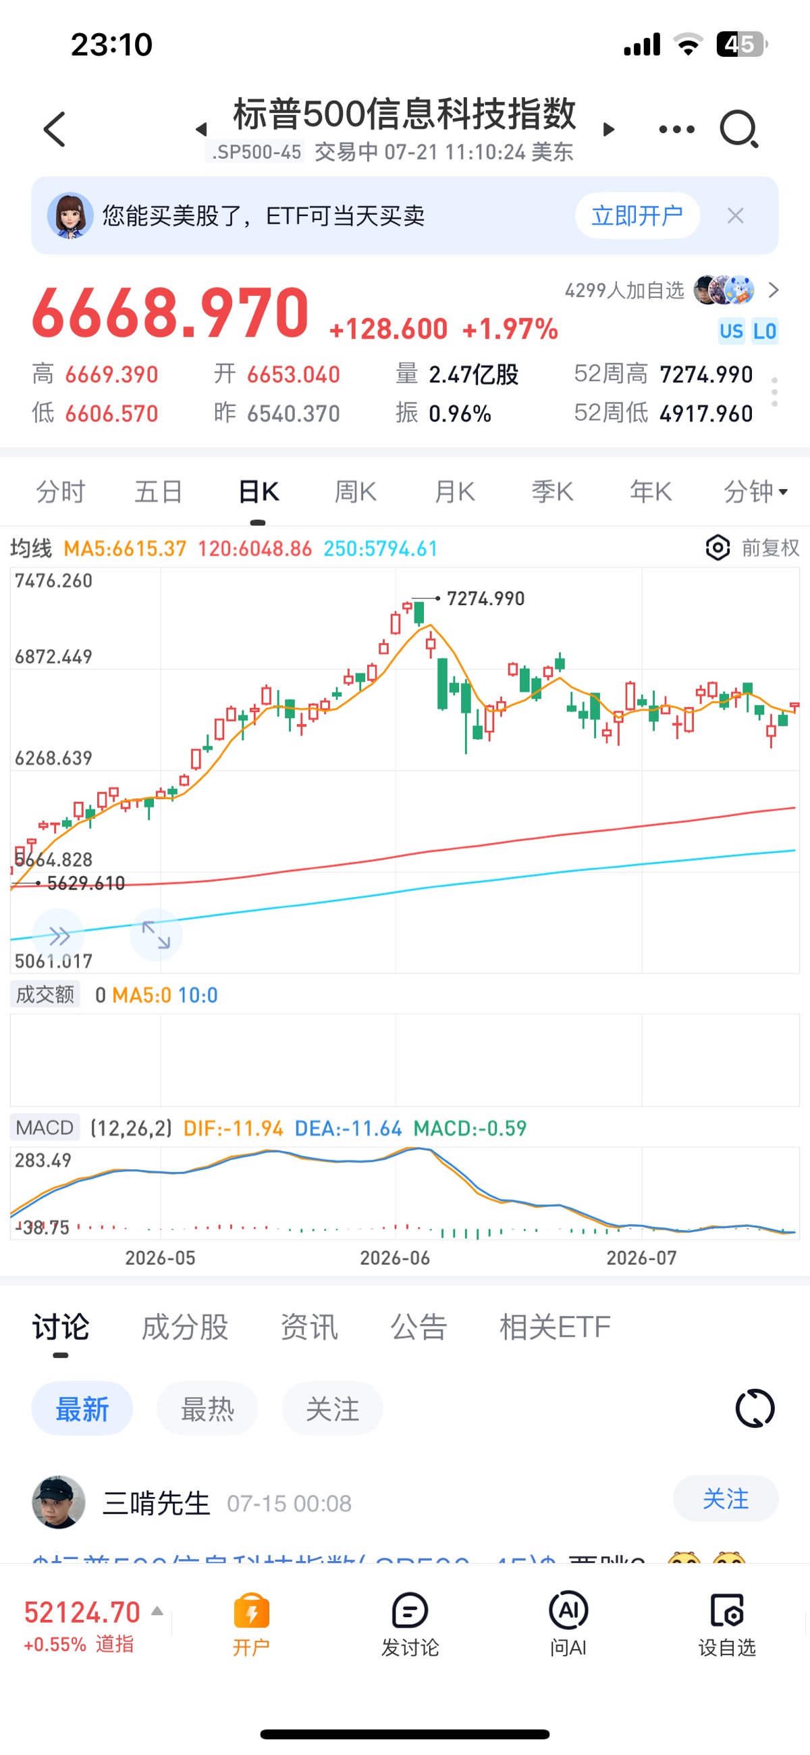Tap the 250:5794.61 moving average value
Image resolution: width=810 pixels, height=1755 pixels.
click(381, 549)
